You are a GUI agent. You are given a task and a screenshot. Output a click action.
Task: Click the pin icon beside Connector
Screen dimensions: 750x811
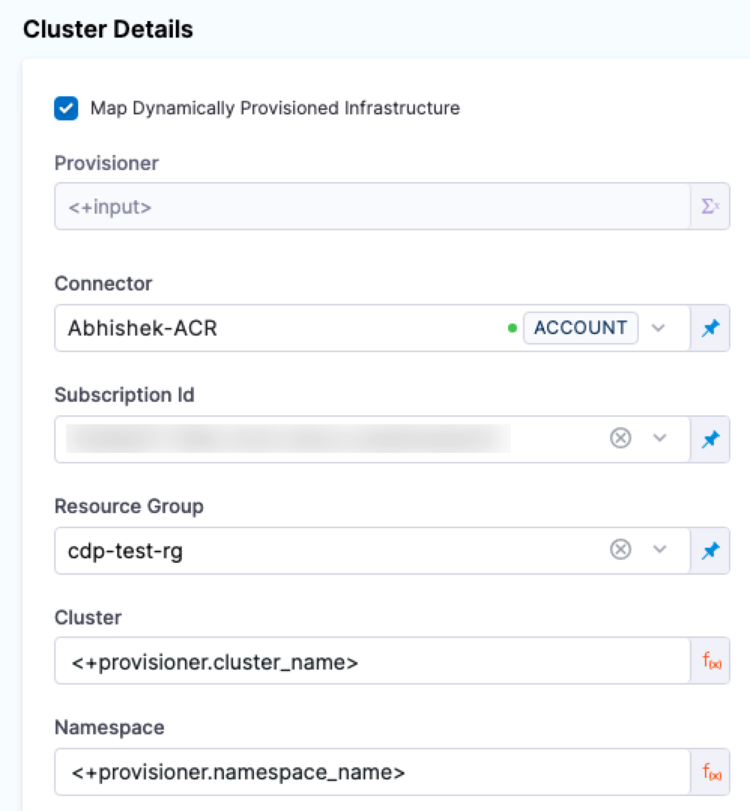point(710,328)
